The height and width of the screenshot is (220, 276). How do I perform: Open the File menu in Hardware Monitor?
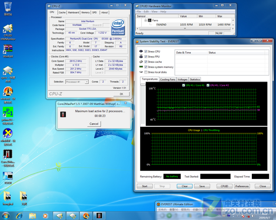coord(138,12)
